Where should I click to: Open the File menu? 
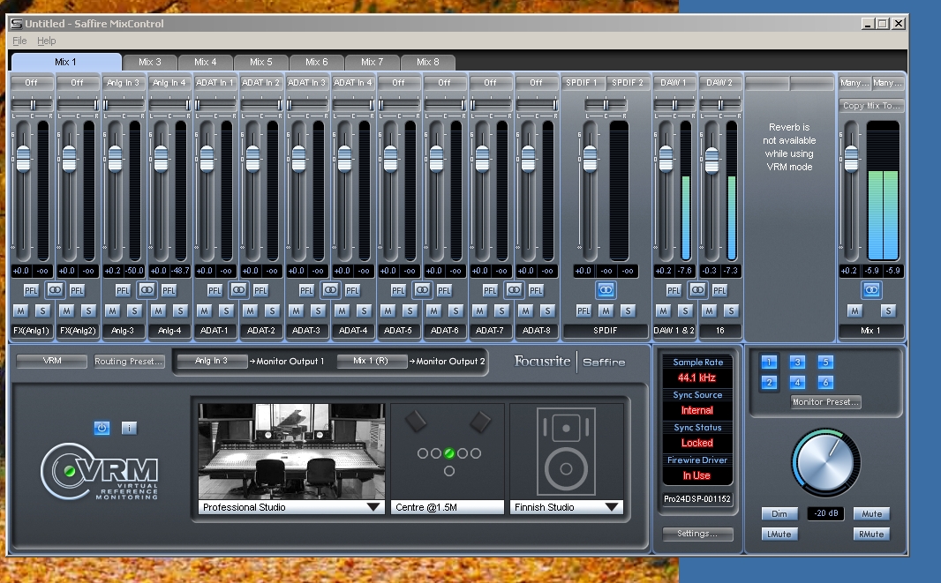point(19,41)
